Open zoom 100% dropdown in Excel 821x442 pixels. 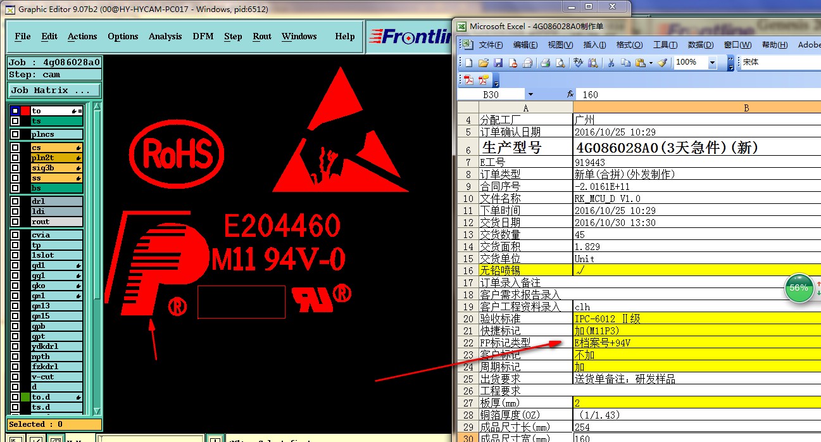(713, 63)
